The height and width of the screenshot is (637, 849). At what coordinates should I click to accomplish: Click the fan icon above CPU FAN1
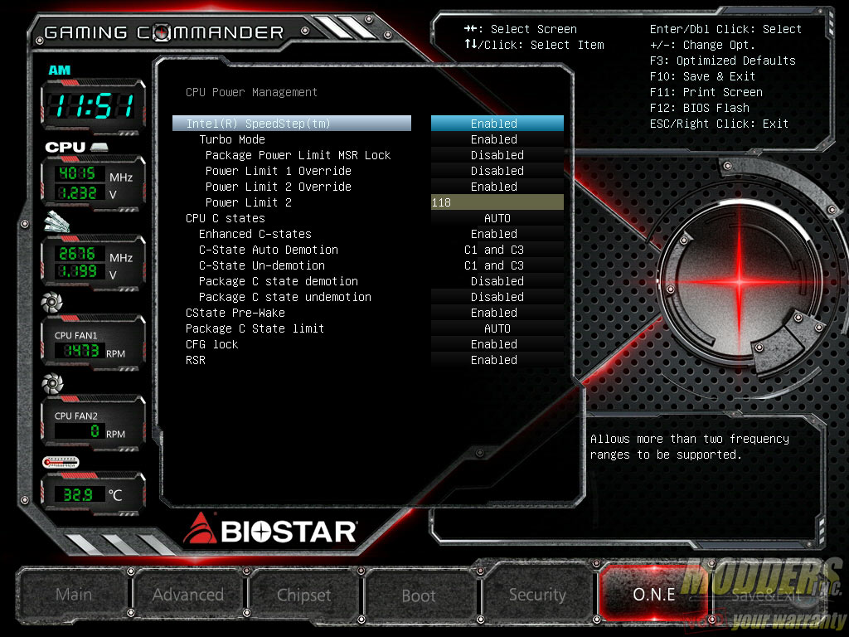coord(52,302)
